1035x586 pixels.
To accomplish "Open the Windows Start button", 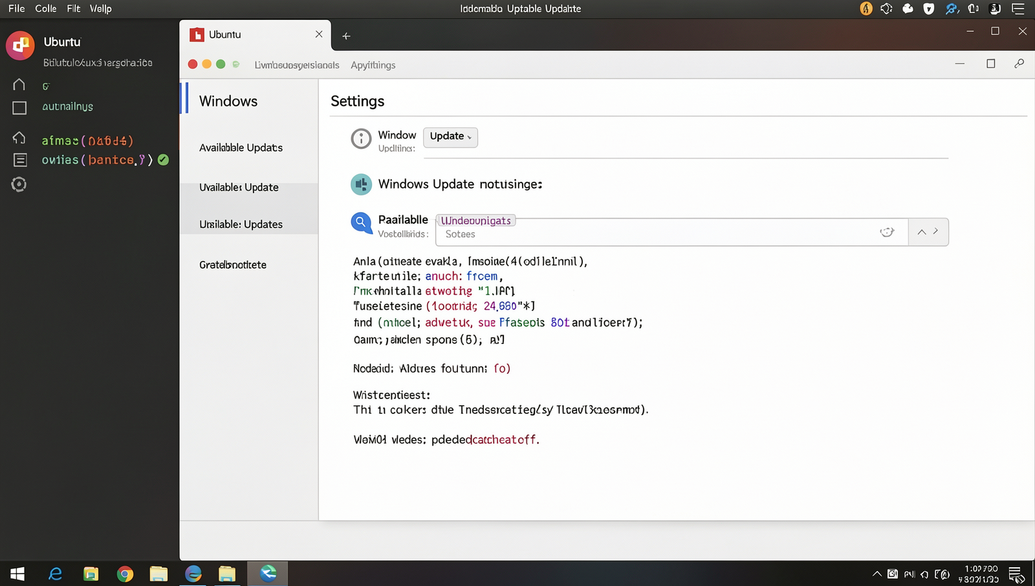I will tap(17, 574).
